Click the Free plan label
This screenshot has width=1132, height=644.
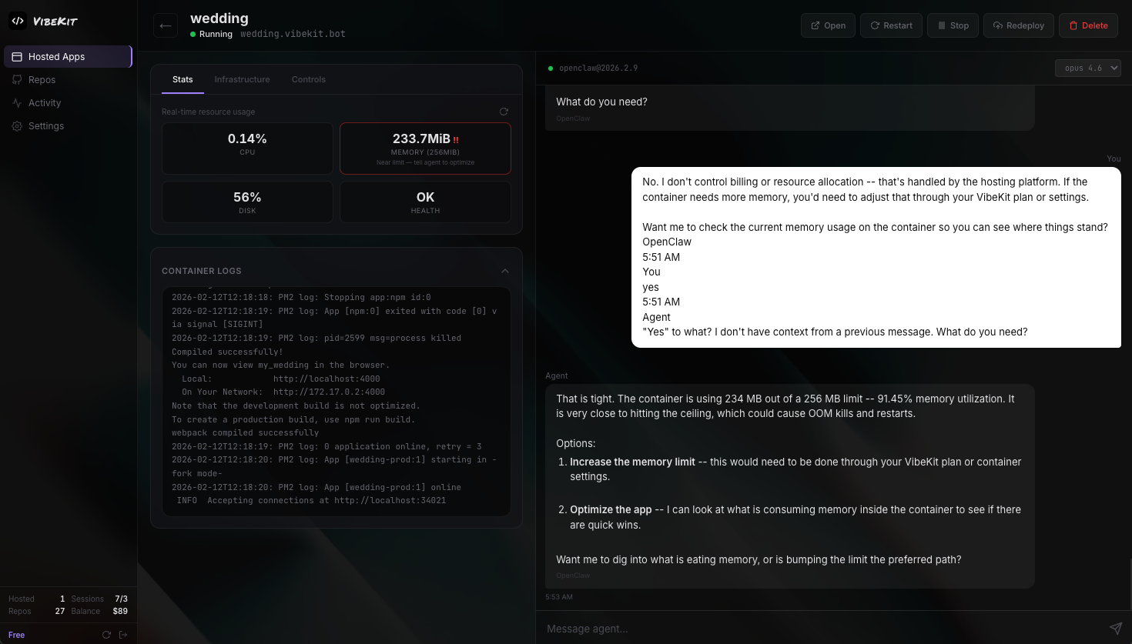17,634
